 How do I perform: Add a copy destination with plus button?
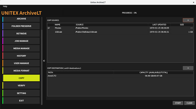click(188, 68)
